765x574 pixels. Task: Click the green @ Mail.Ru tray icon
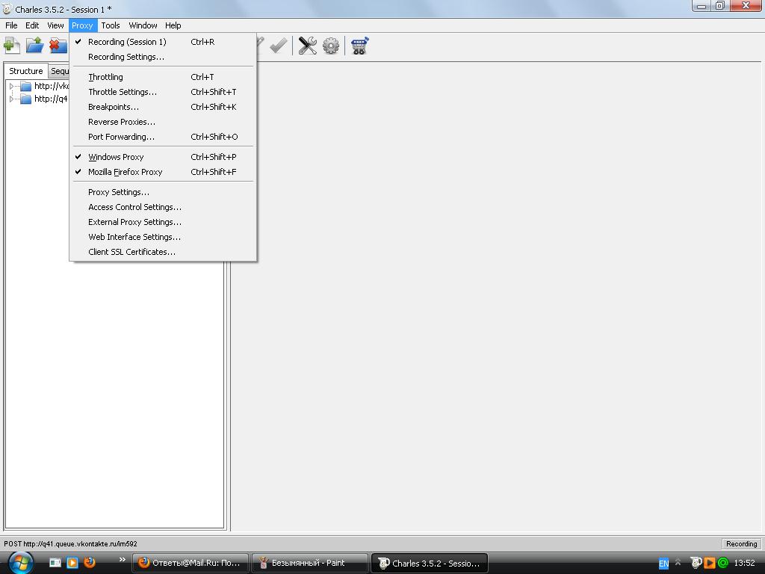tap(723, 563)
